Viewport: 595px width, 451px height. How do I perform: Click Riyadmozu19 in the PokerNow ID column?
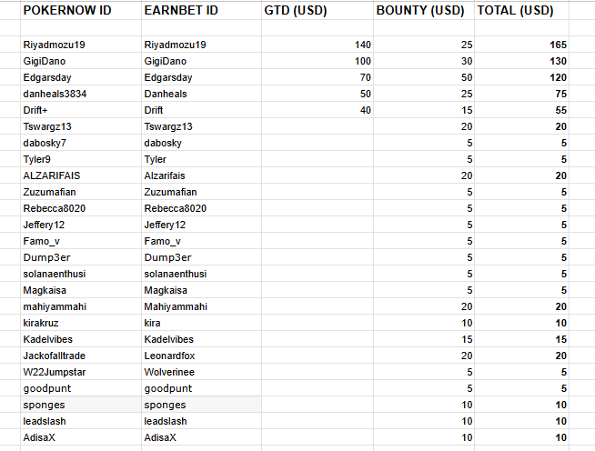[78, 45]
